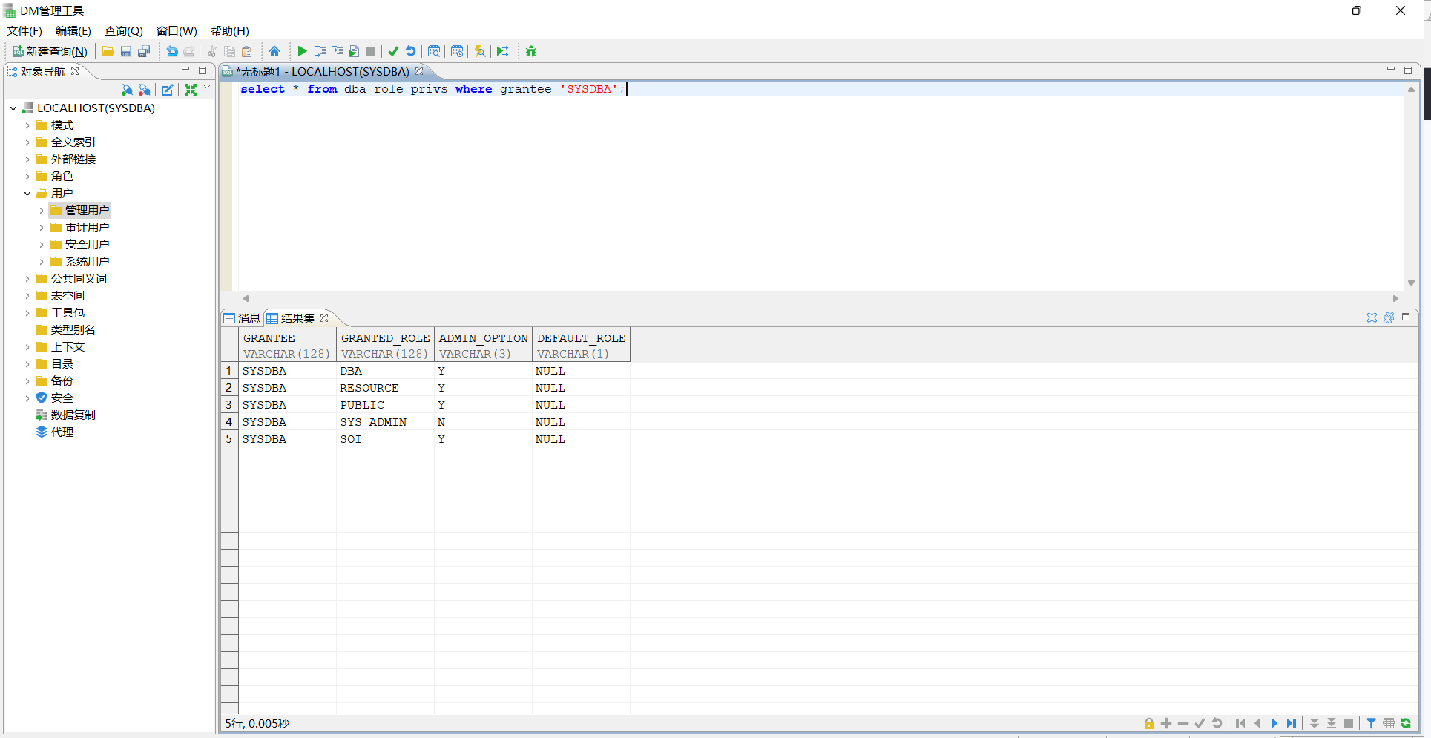Close the 对象导航 panel tab
1431x738 pixels.
click(75, 71)
